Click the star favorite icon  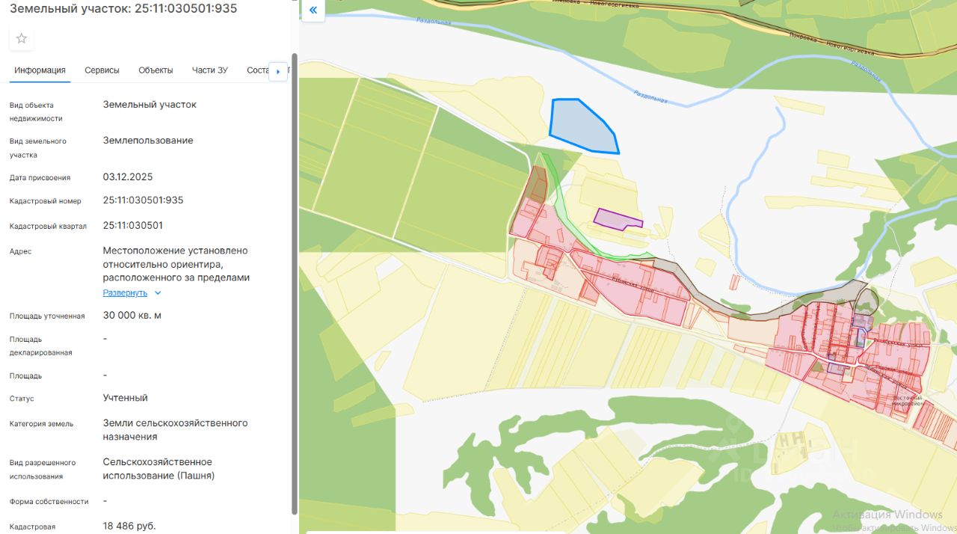[x=22, y=38]
